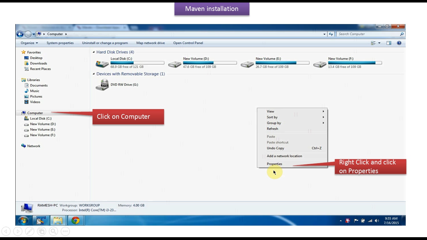Screen dimensions: 427x240
Task: Click Open Control Panel
Action: click(188, 43)
